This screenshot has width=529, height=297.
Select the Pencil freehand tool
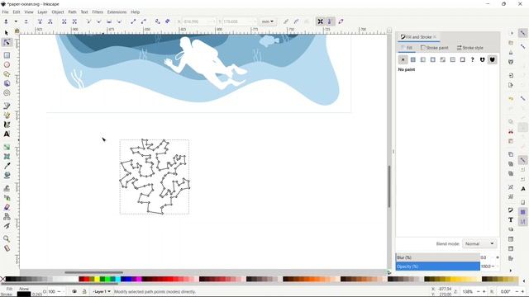click(7, 115)
